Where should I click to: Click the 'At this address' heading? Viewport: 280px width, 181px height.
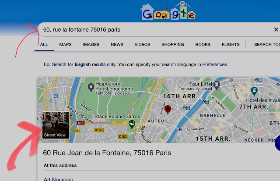coord(60,165)
